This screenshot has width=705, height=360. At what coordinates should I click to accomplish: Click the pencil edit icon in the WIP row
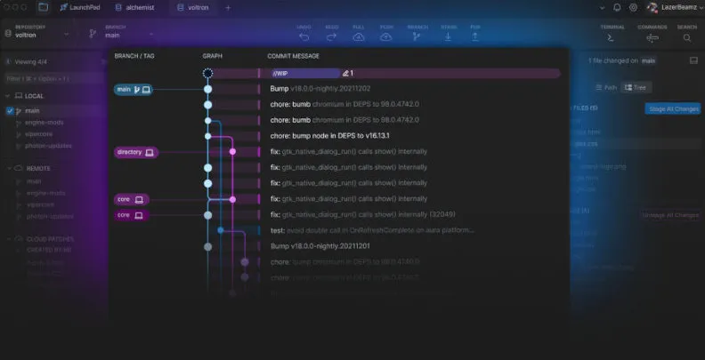tap(345, 73)
